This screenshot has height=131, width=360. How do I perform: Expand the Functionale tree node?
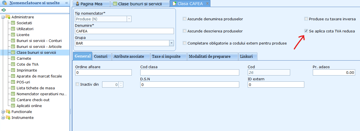tap(3, 112)
